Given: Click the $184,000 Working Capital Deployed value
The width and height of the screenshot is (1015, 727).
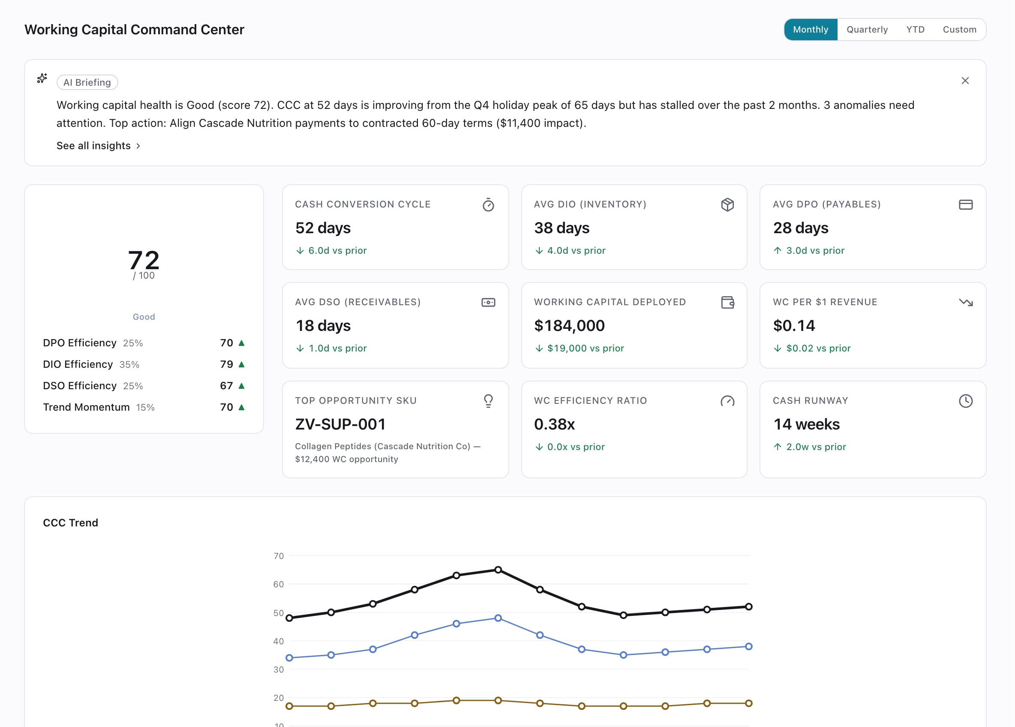Looking at the screenshot, I should [x=569, y=325].
